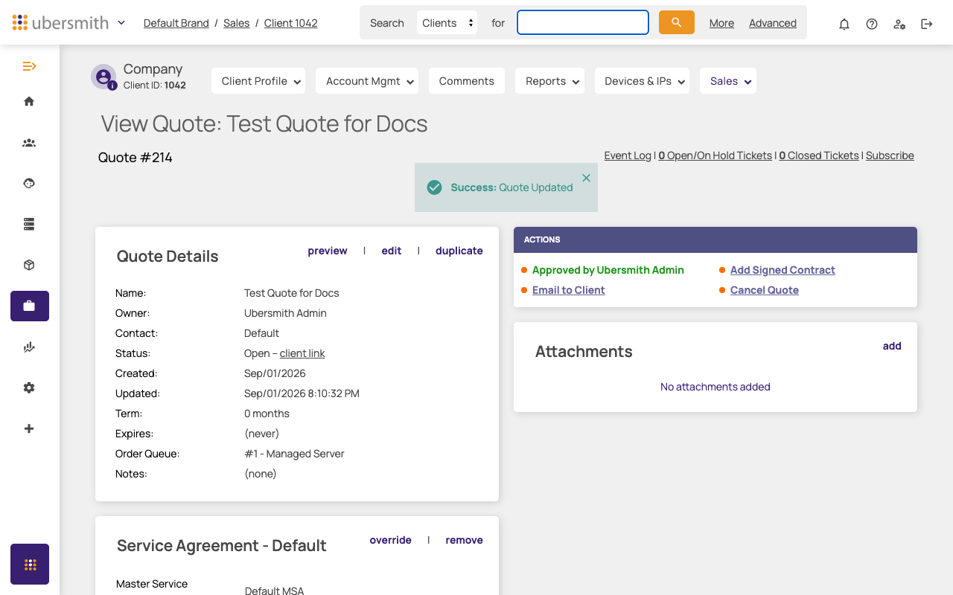
Task: Click Email to Client action
Action: (569, 290)
